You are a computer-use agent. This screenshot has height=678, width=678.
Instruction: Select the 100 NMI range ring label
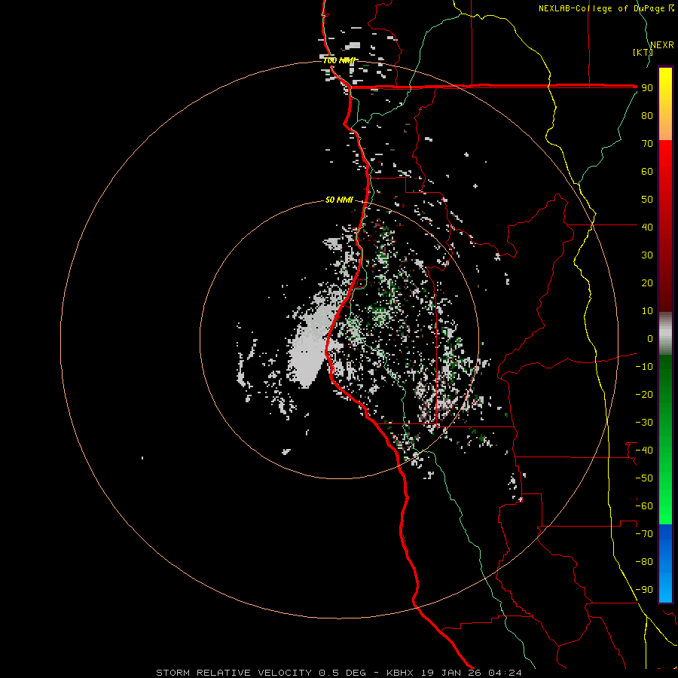339,60
